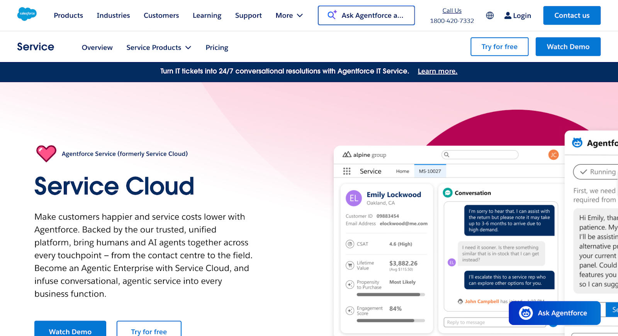
Task: Click the Engagement Score icon
Action: [350, 311]
